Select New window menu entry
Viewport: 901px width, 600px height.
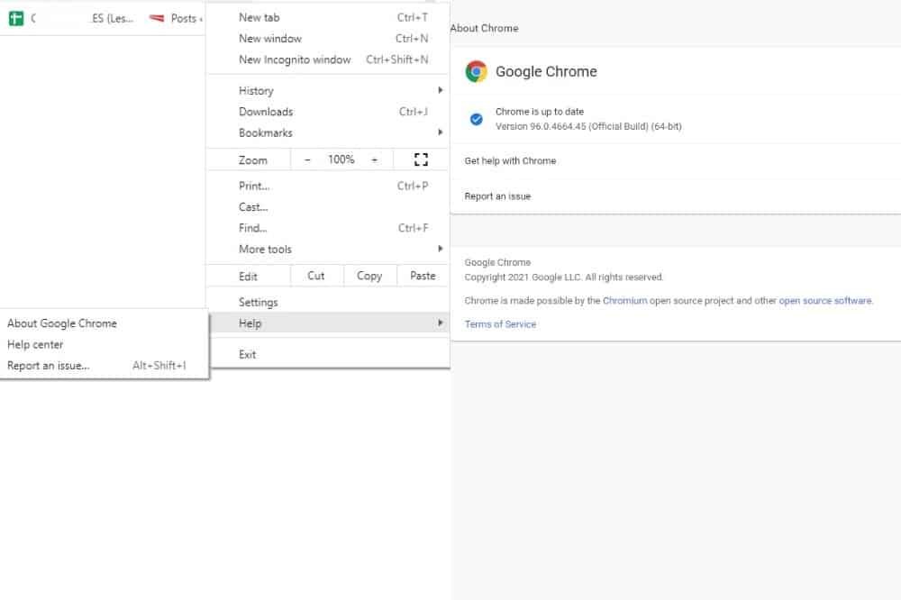pos(328,39)
